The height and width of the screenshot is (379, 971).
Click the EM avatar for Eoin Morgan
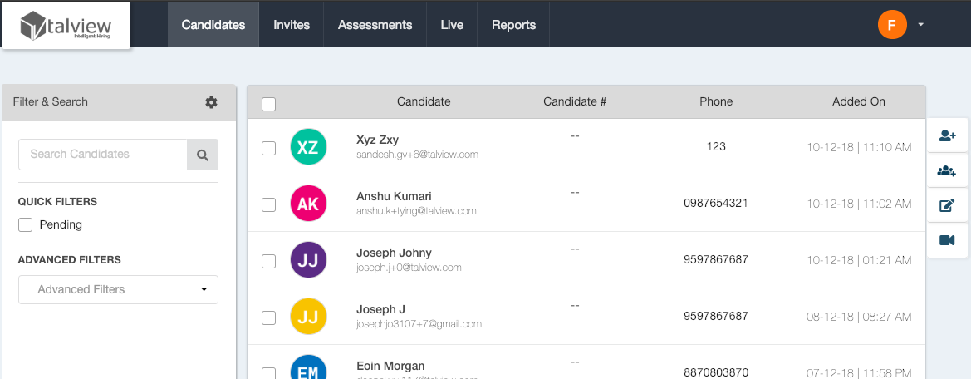click(x=308, y=367)
